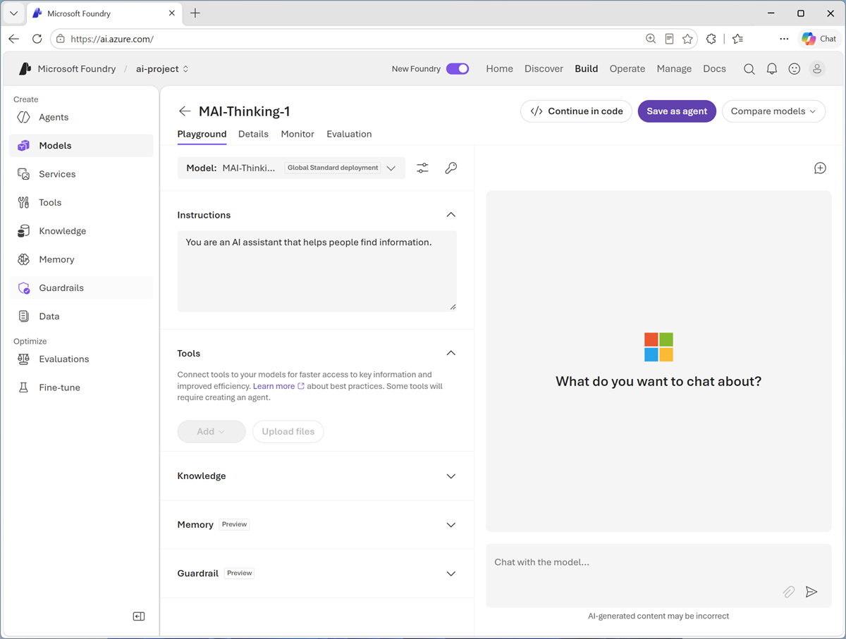846x639 pixels.
Task: Open browser extensions puzzle icon
Action: (x=711, y=39)
